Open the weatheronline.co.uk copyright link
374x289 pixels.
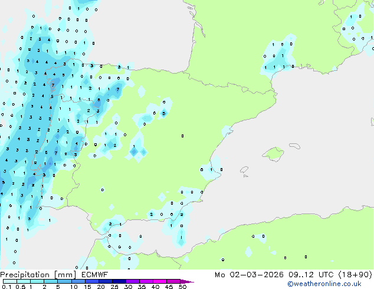click(x=324, y=284)
